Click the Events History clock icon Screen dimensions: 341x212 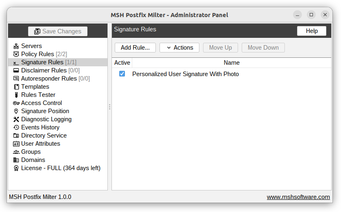click(x=16, y=127)
